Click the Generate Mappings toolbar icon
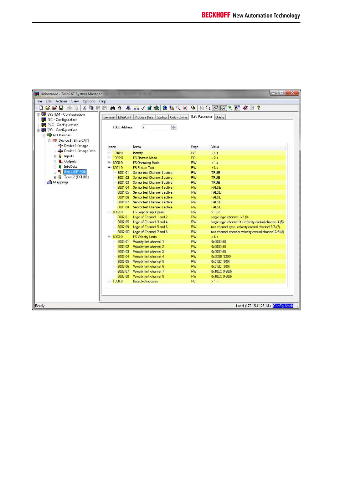This screenshot has width=340, height=482. coord(136,108)
